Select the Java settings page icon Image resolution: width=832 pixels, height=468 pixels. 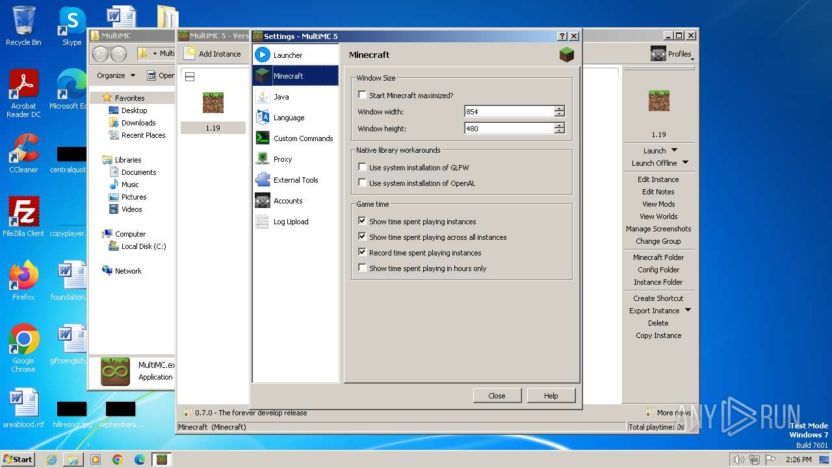(x=263, y=96)
